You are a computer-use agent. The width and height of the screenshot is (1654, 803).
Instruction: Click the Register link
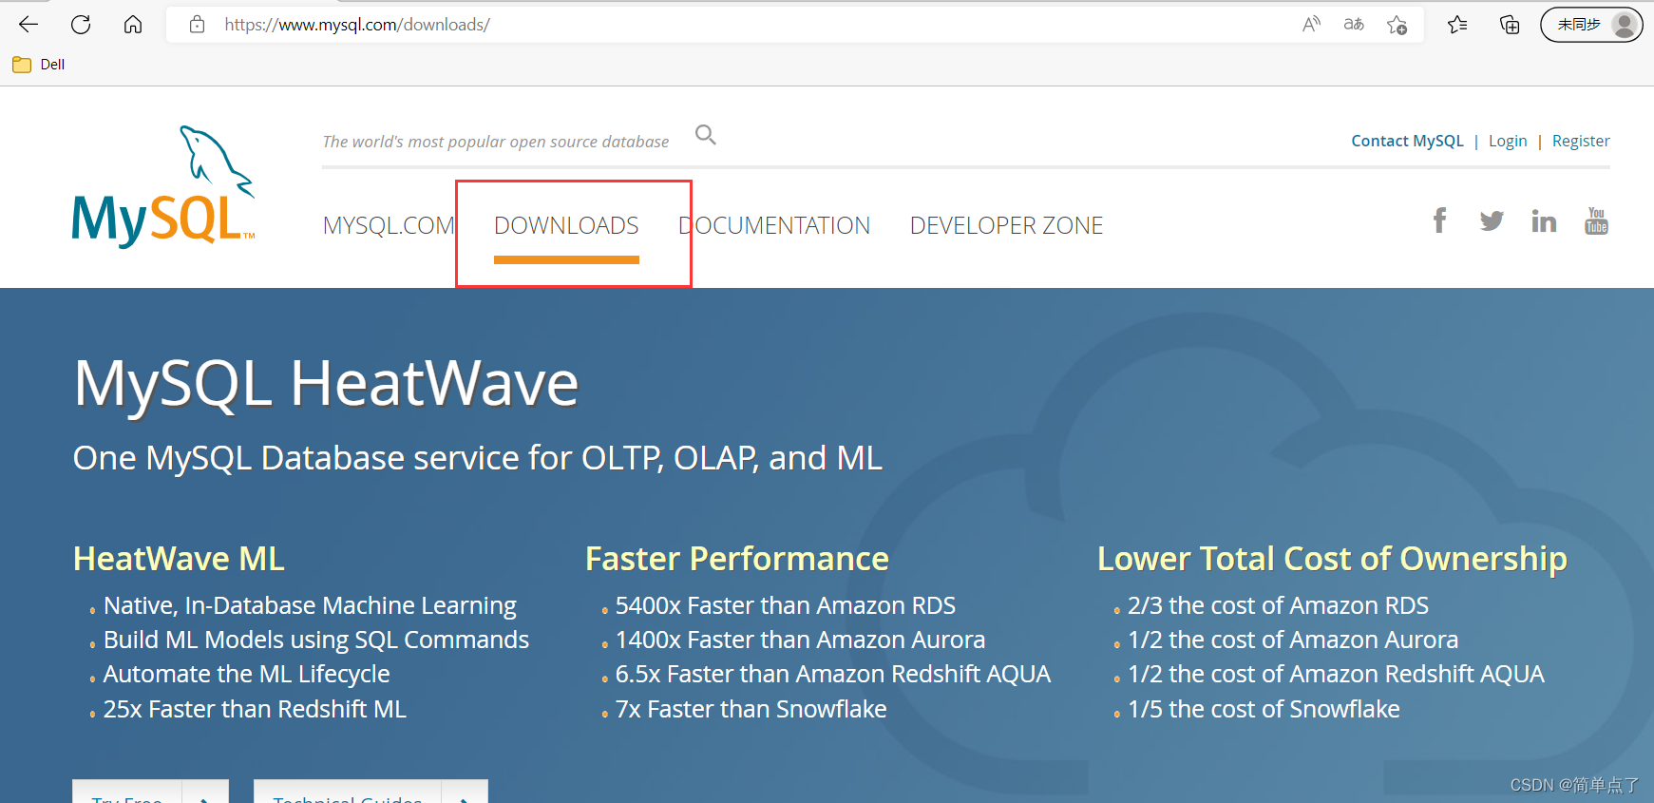(x=1581, y=141)
